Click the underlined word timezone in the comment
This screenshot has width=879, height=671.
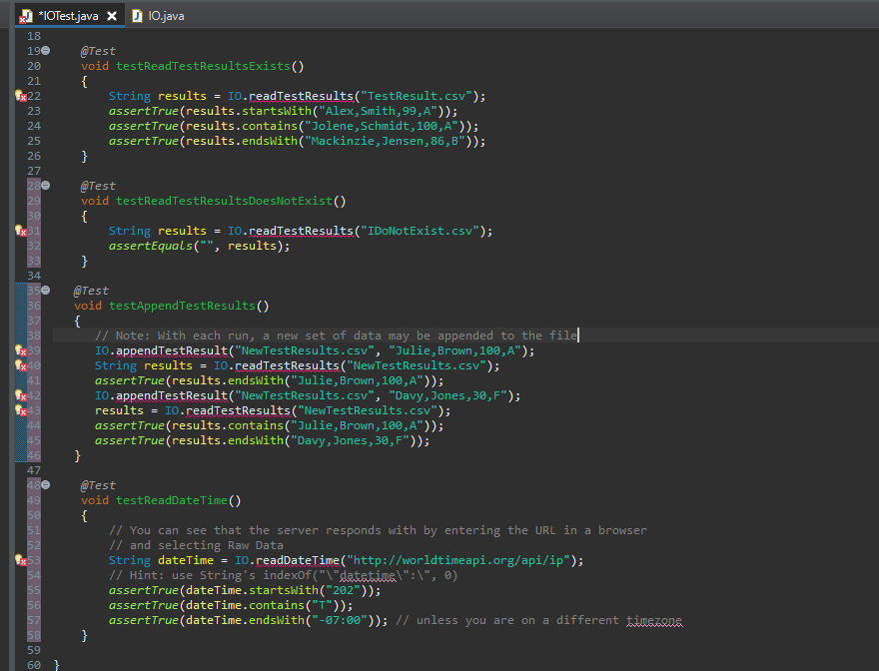pos(653,620)
